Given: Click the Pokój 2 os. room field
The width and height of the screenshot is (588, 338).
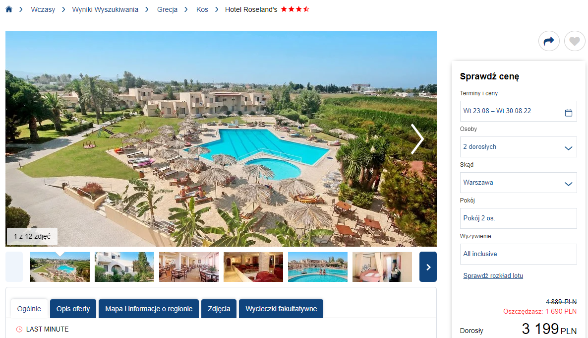Looking at the screenshot, I should [x=518, y=218].
